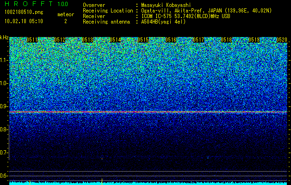The image size is (291, 185).
Task: Click the Receiving Location label
Action: click(108, 11)
